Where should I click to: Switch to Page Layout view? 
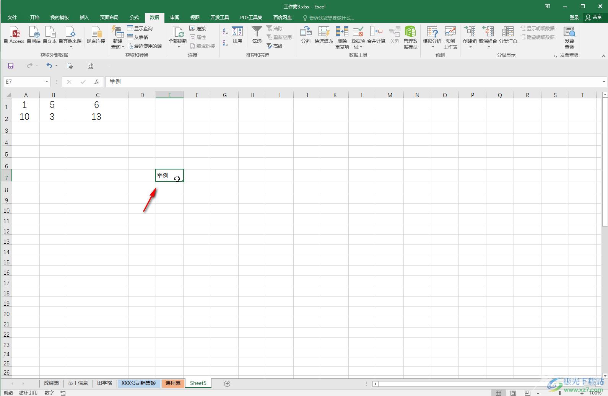pyautogui.click(x=513, y=393)
